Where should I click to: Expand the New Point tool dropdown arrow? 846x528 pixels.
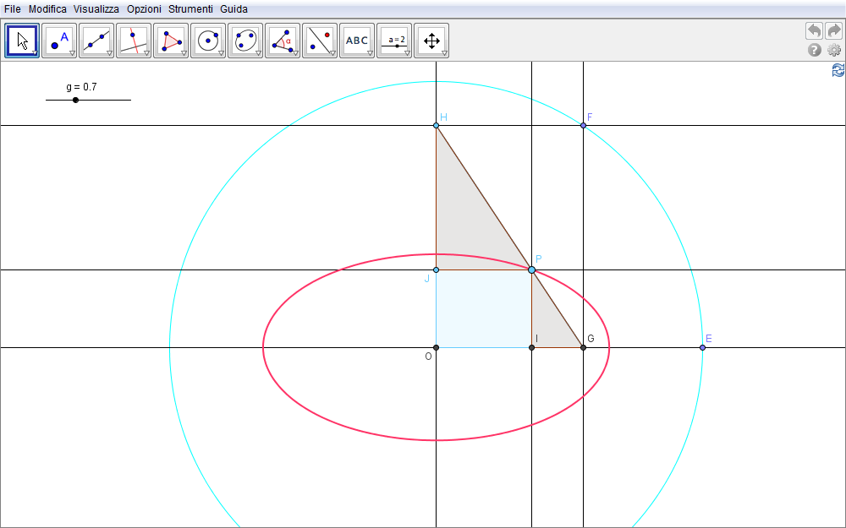coord(72,53)
